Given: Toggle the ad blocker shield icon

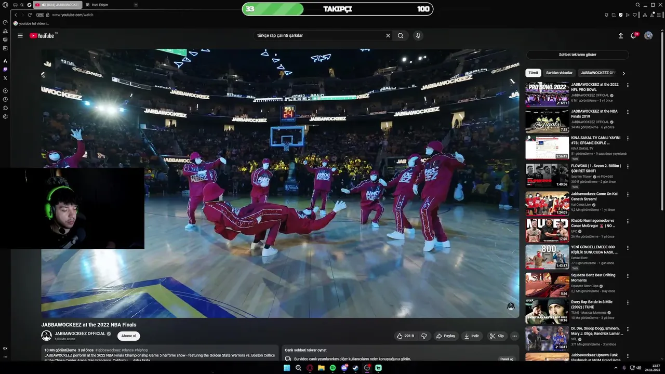Looking at the screenshot, I should (620, 15).
